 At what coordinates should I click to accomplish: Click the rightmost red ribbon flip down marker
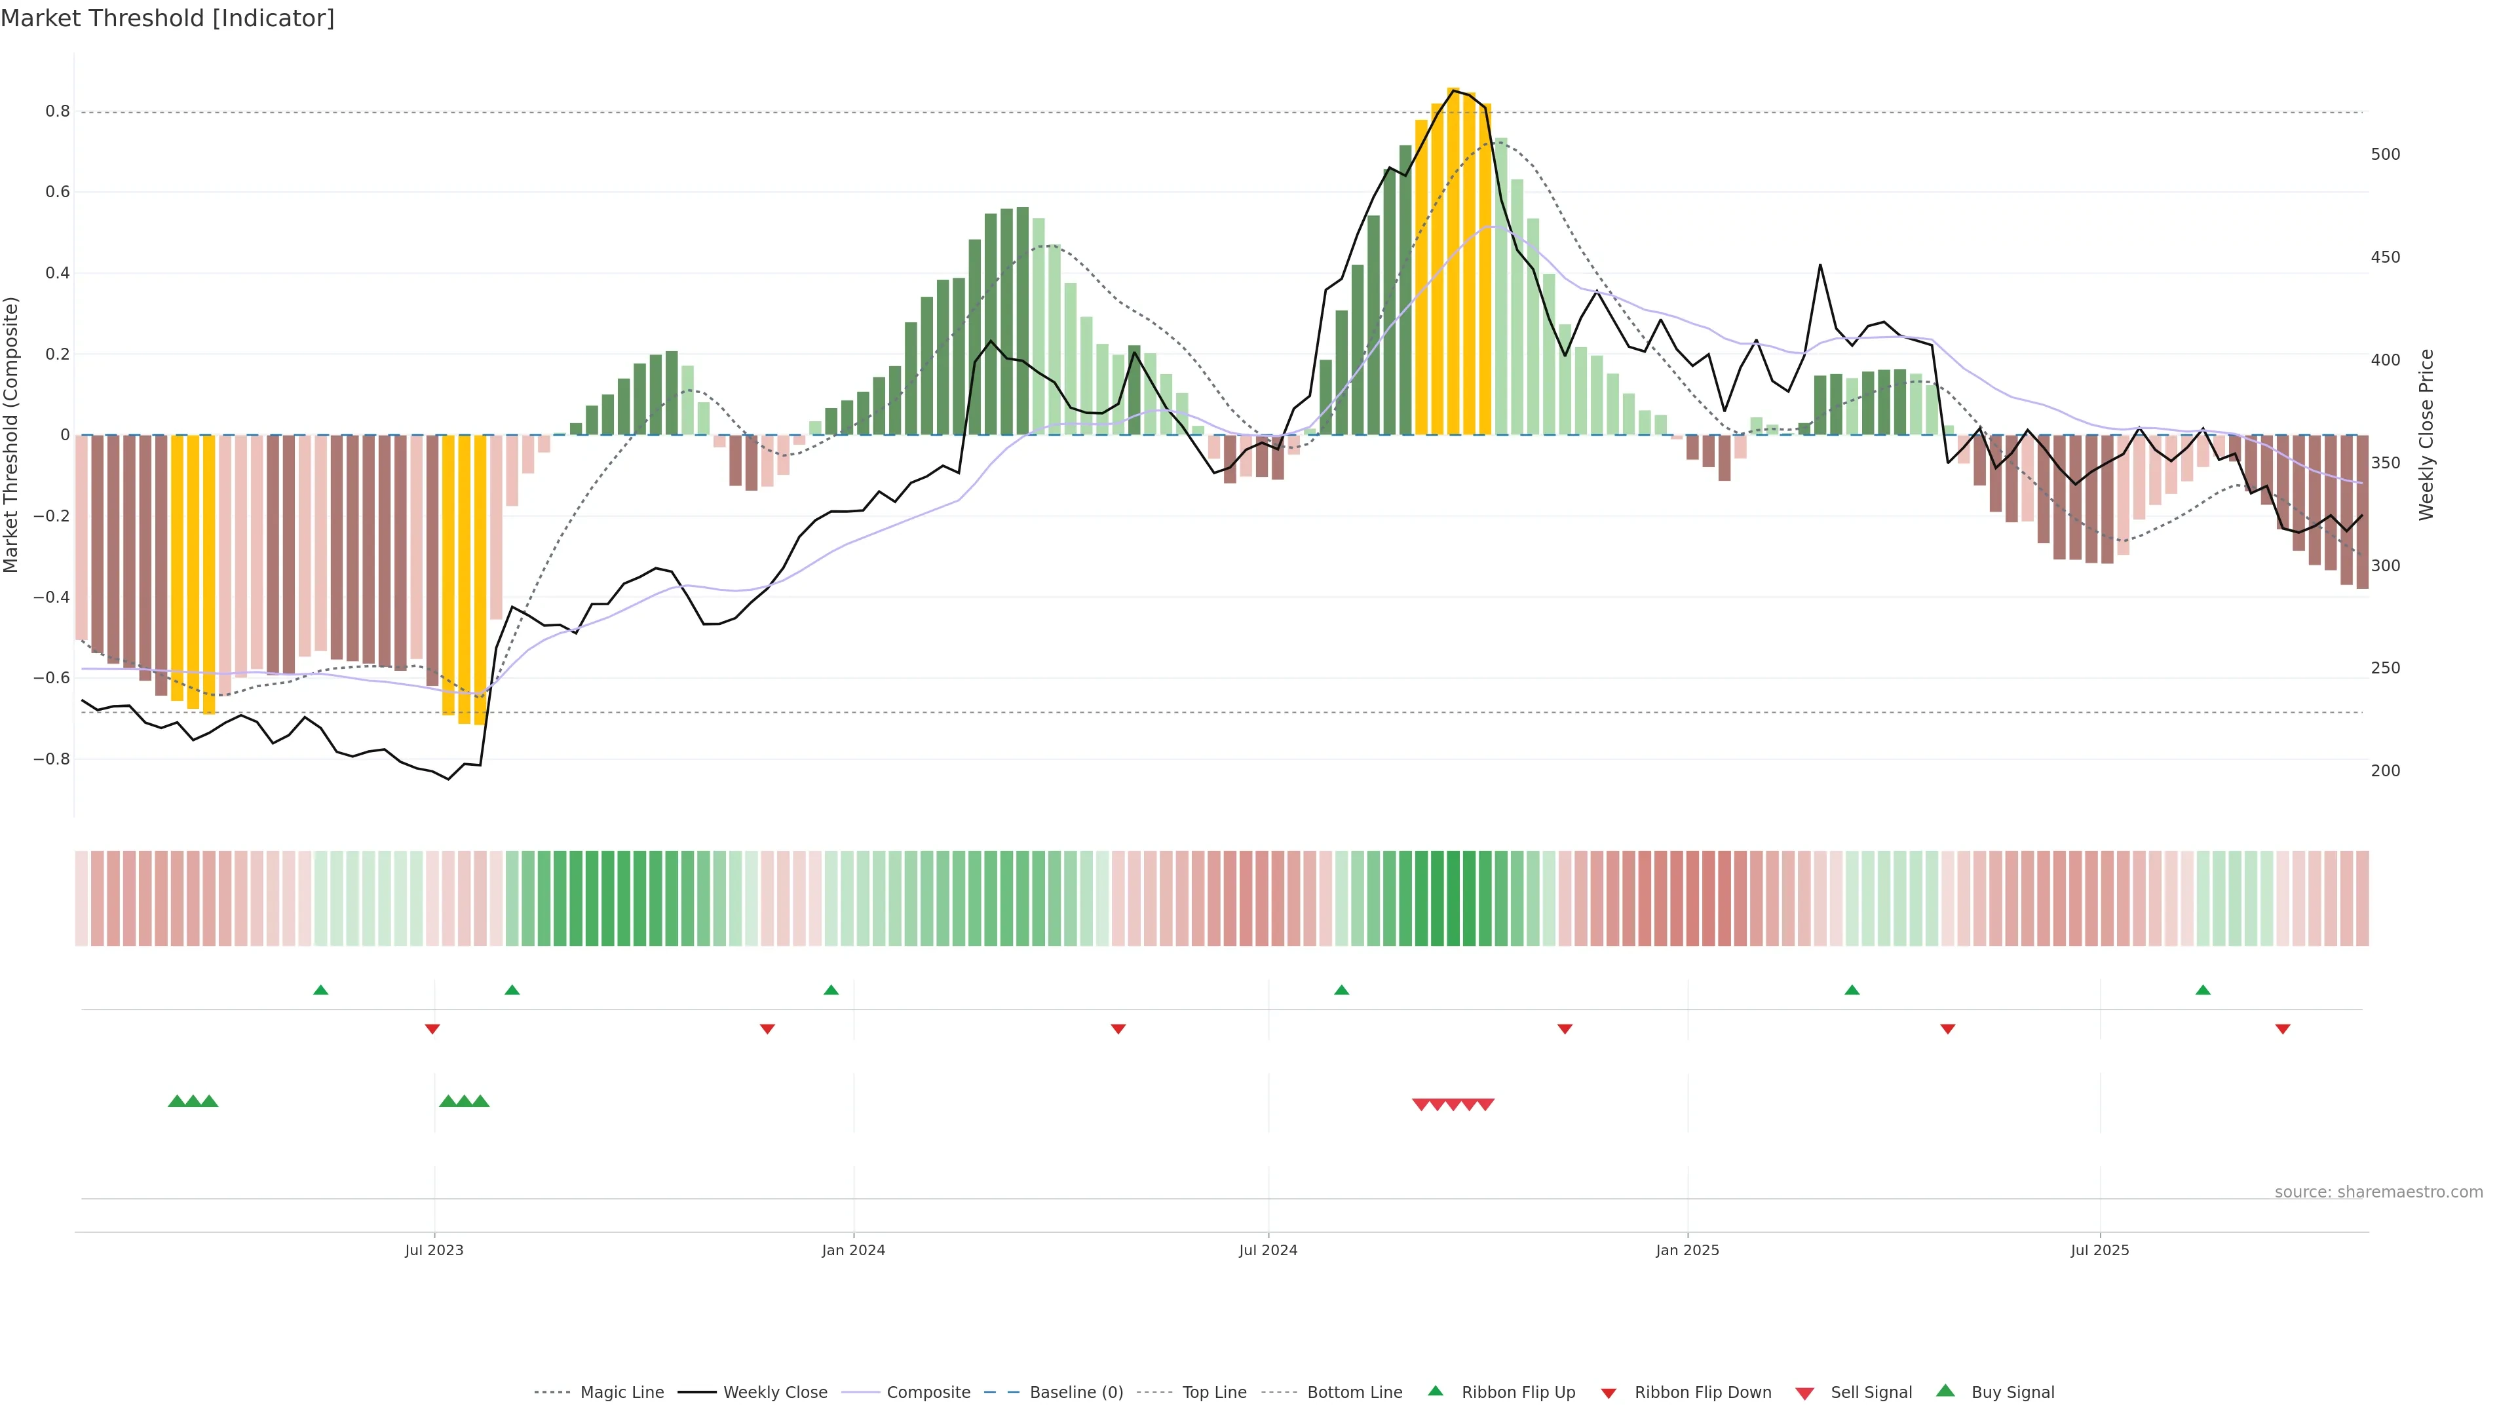[2283, 1028]
